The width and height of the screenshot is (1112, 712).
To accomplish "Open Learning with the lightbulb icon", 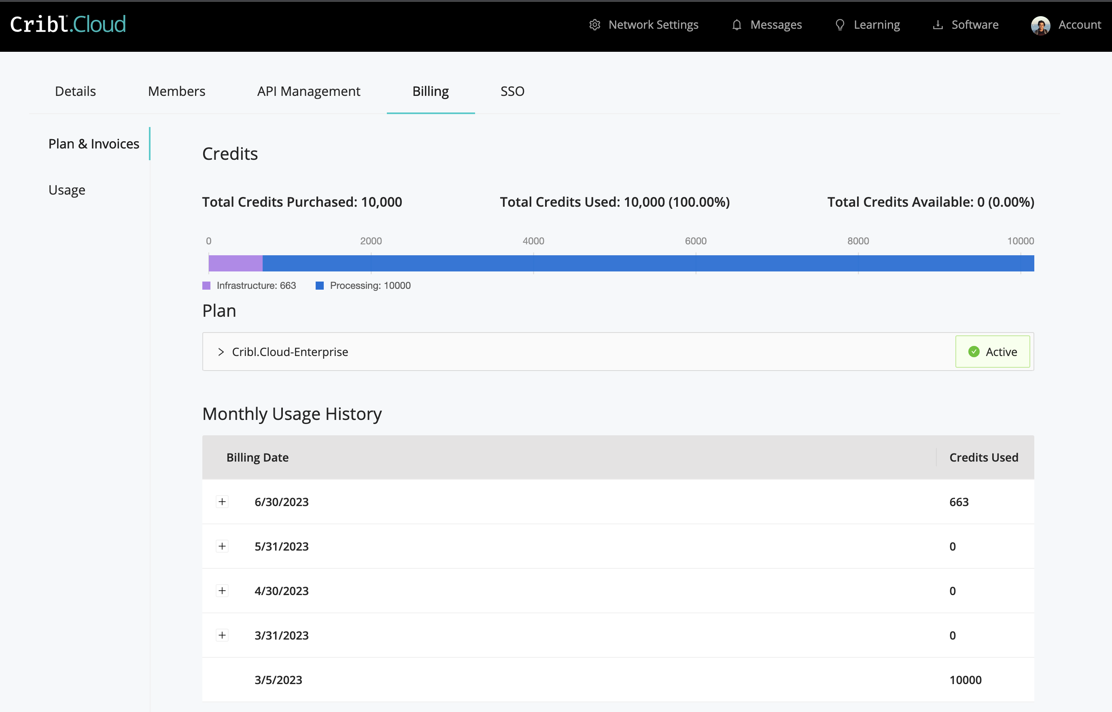I will pos(868,25).
